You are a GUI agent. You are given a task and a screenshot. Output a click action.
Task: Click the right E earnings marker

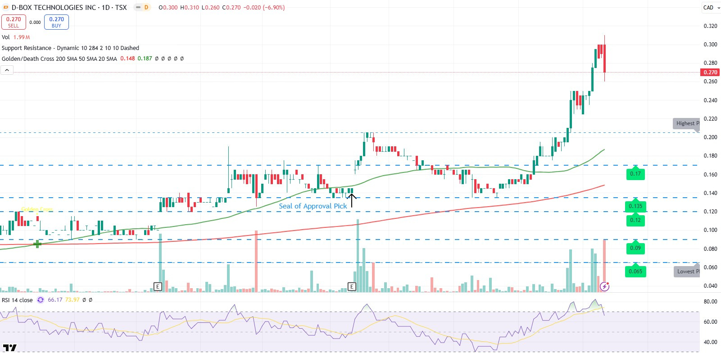(x=352, y=286)
